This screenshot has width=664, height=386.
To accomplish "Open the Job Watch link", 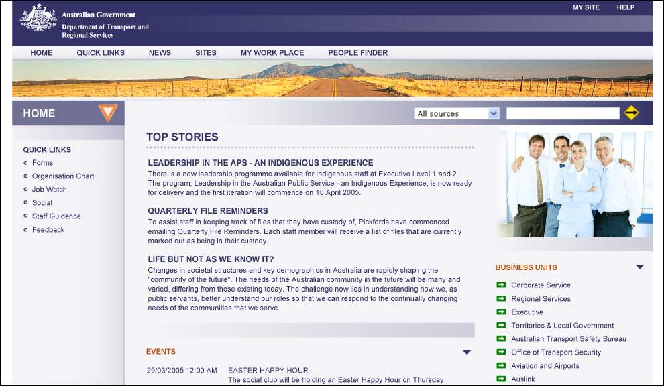I will point(50,190).
